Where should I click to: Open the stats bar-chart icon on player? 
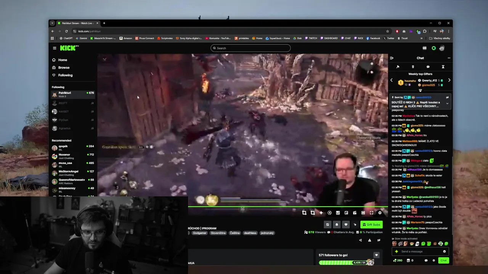(x=338, y=213)
